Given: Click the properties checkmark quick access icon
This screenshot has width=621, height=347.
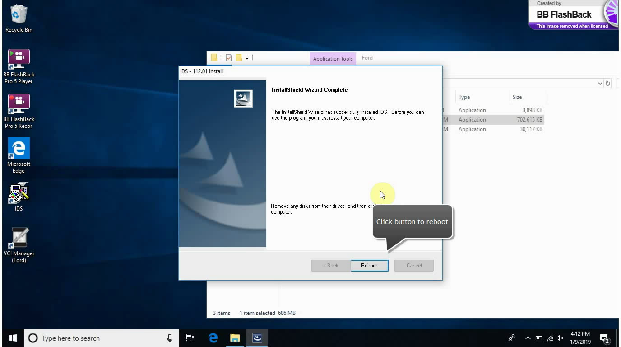Looking at the screenshot, I should (x=228, y=58).
